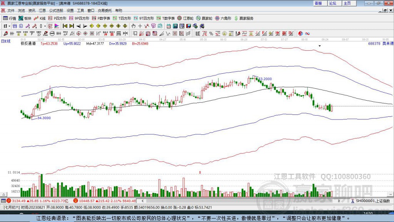Open the 行情 quotes view
Image resolution: width=394 pixels, height=222 pixels.
click(10, 18)
